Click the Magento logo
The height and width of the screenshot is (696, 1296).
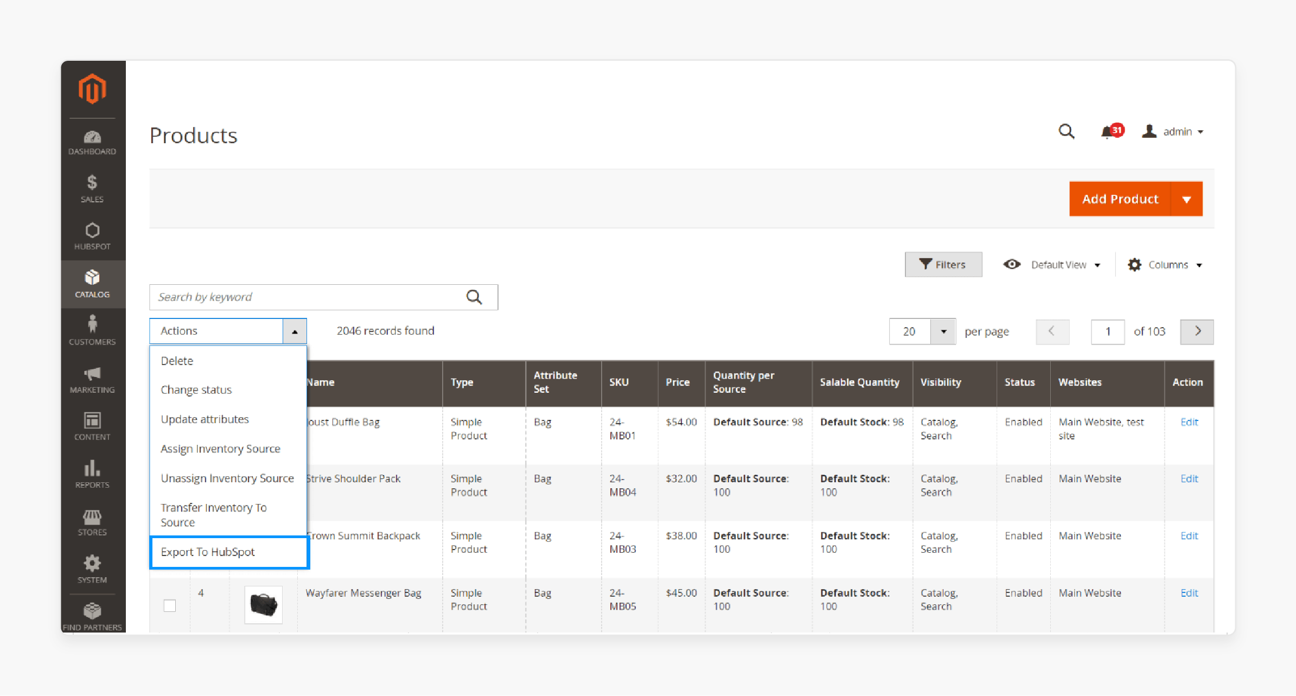(x=92, y=88)
